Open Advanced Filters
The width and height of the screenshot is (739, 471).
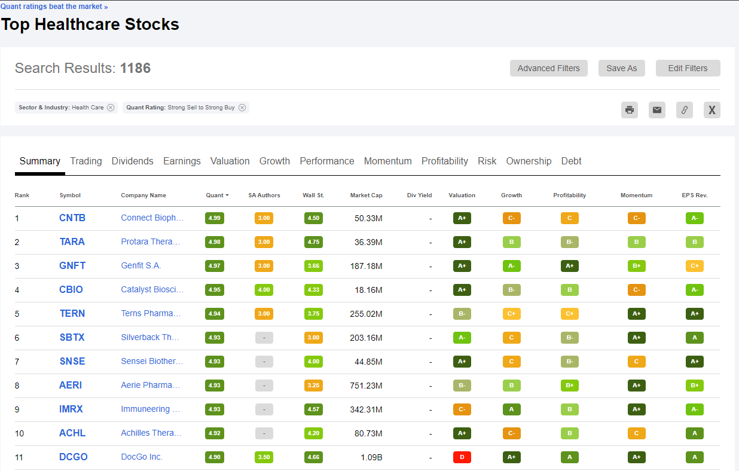click(549, 68)
